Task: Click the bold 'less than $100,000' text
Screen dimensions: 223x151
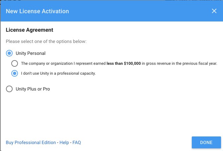Action: point(123,63)
